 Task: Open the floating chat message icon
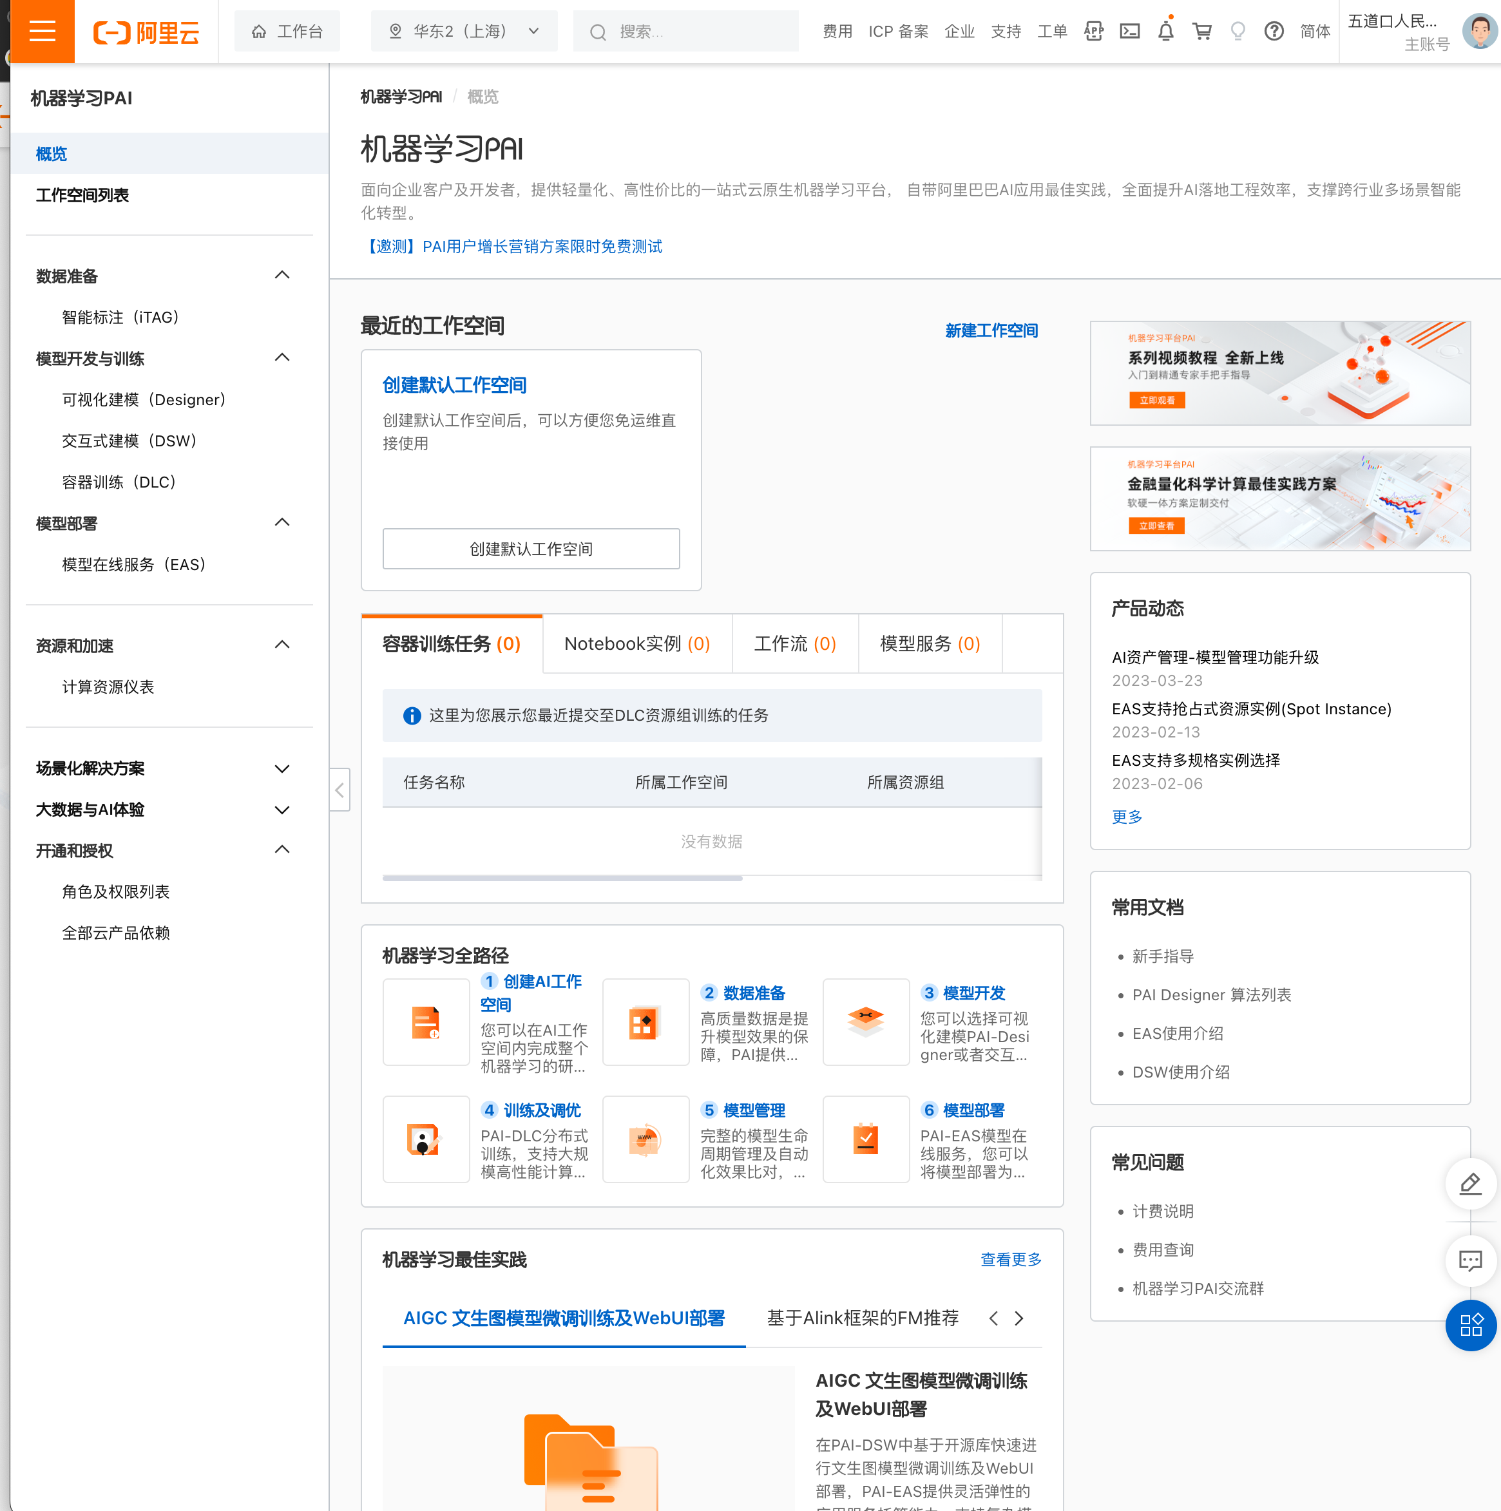[1471, 1260]
